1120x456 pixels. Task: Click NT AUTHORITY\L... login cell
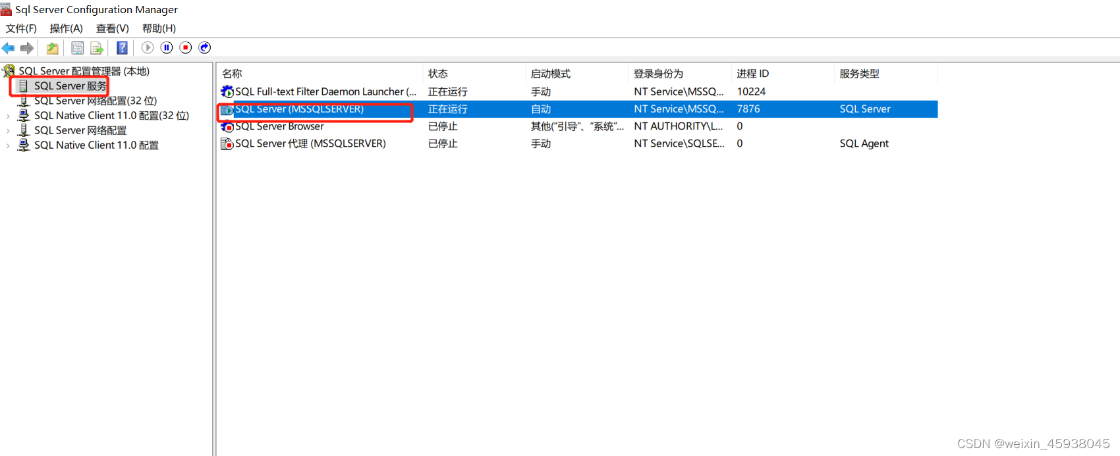[x=679, y=126]
